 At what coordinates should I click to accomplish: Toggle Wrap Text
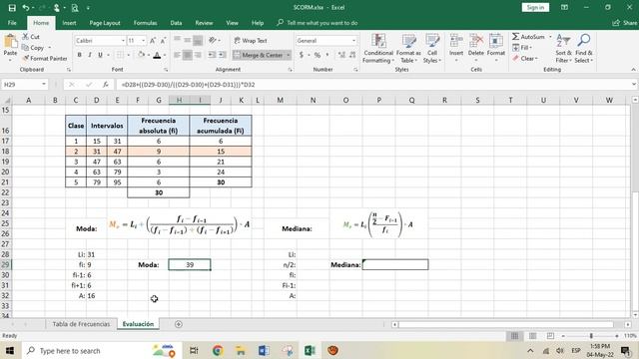click(x=251, y=41)
